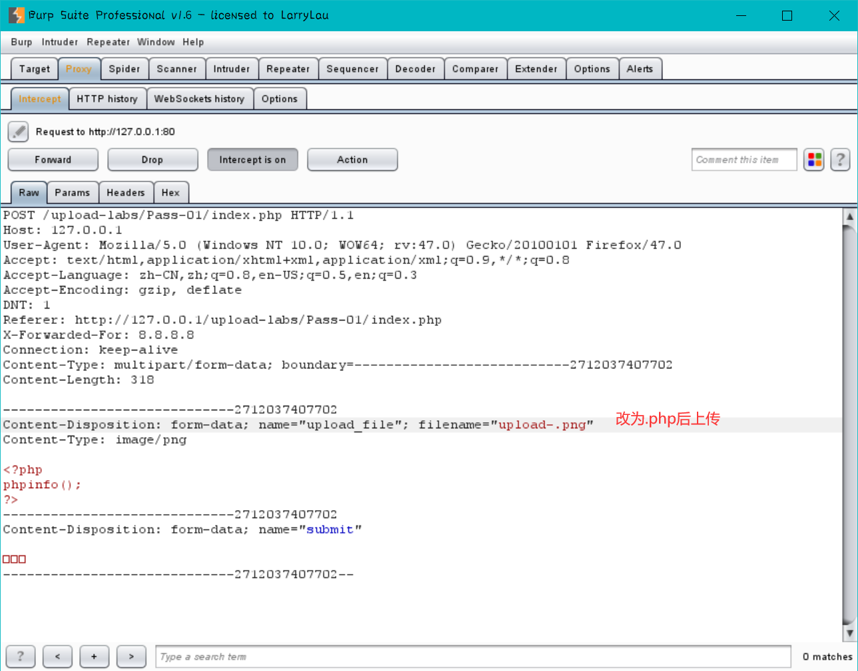Click the help question mark beside comment field
This screenshot has width=858, height=671.
click(840, 160)
